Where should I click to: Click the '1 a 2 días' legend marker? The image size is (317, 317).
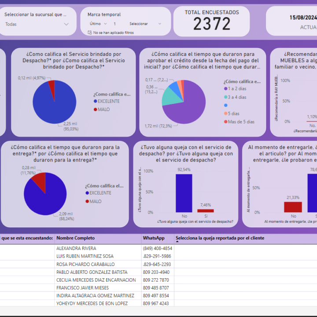pyautogui.click(x=225, y=89)
